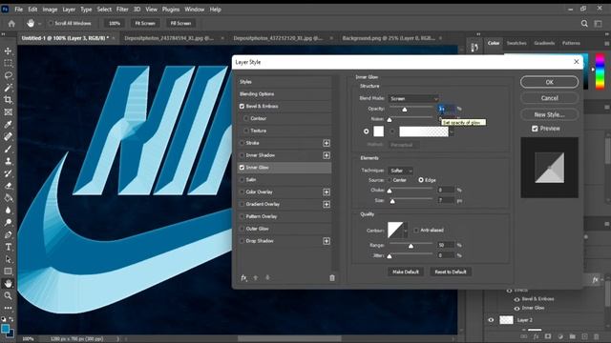Select the Rectangular Marquee tool
This screenshot has height=343, width=611.
[8, 63]
